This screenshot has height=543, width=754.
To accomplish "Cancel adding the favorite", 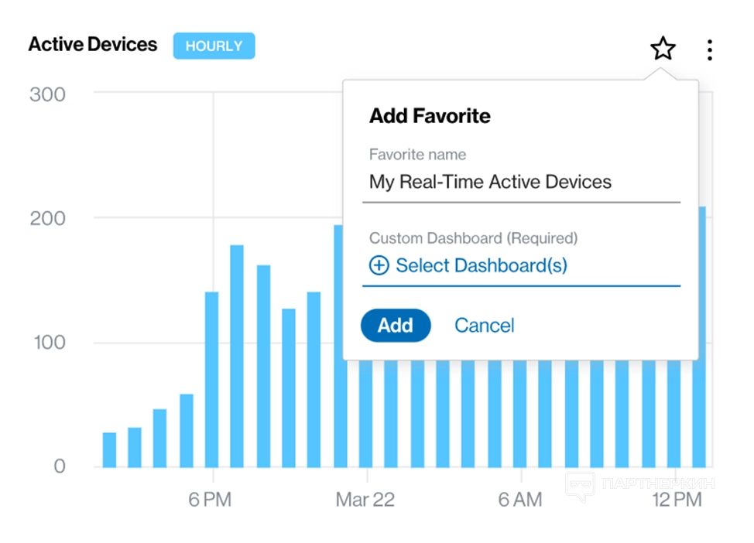I will coord(484,326).
